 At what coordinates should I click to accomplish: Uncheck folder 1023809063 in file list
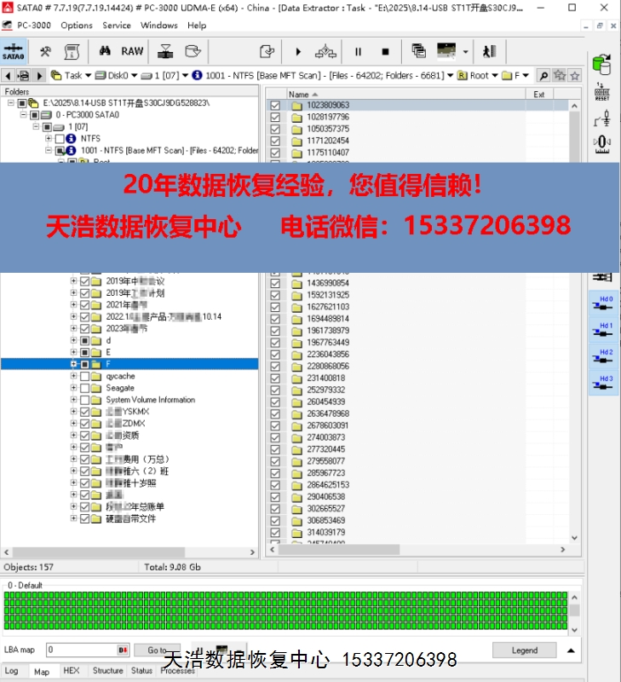tap(274, 106)
